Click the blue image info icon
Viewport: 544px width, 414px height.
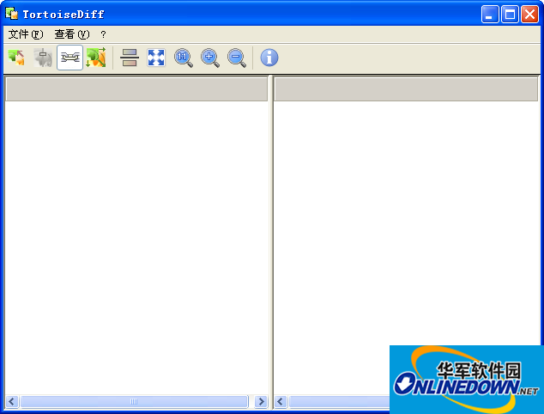coord(269,58)
